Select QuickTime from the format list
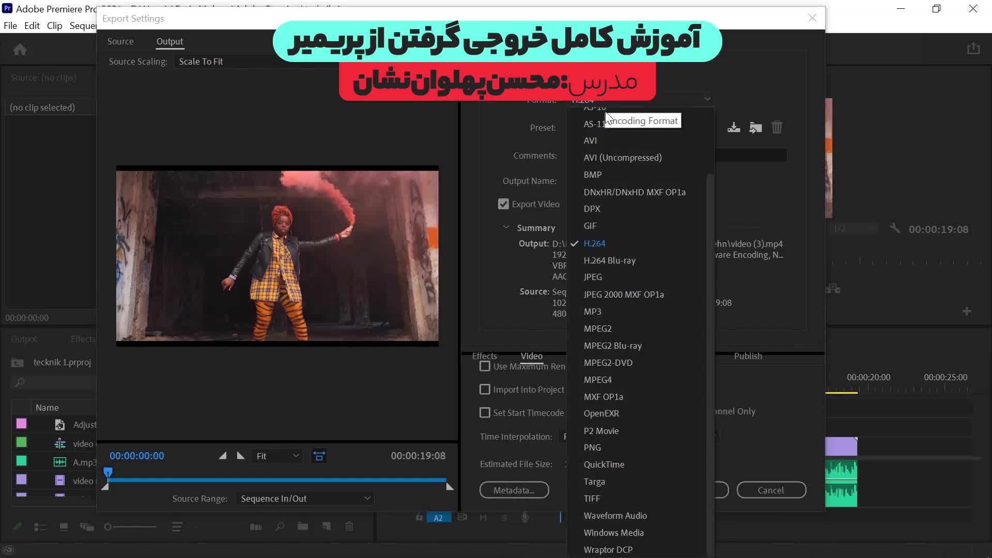 pos(603,464)
